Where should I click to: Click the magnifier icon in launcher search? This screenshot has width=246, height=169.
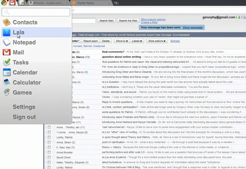(x=7, y=12)
